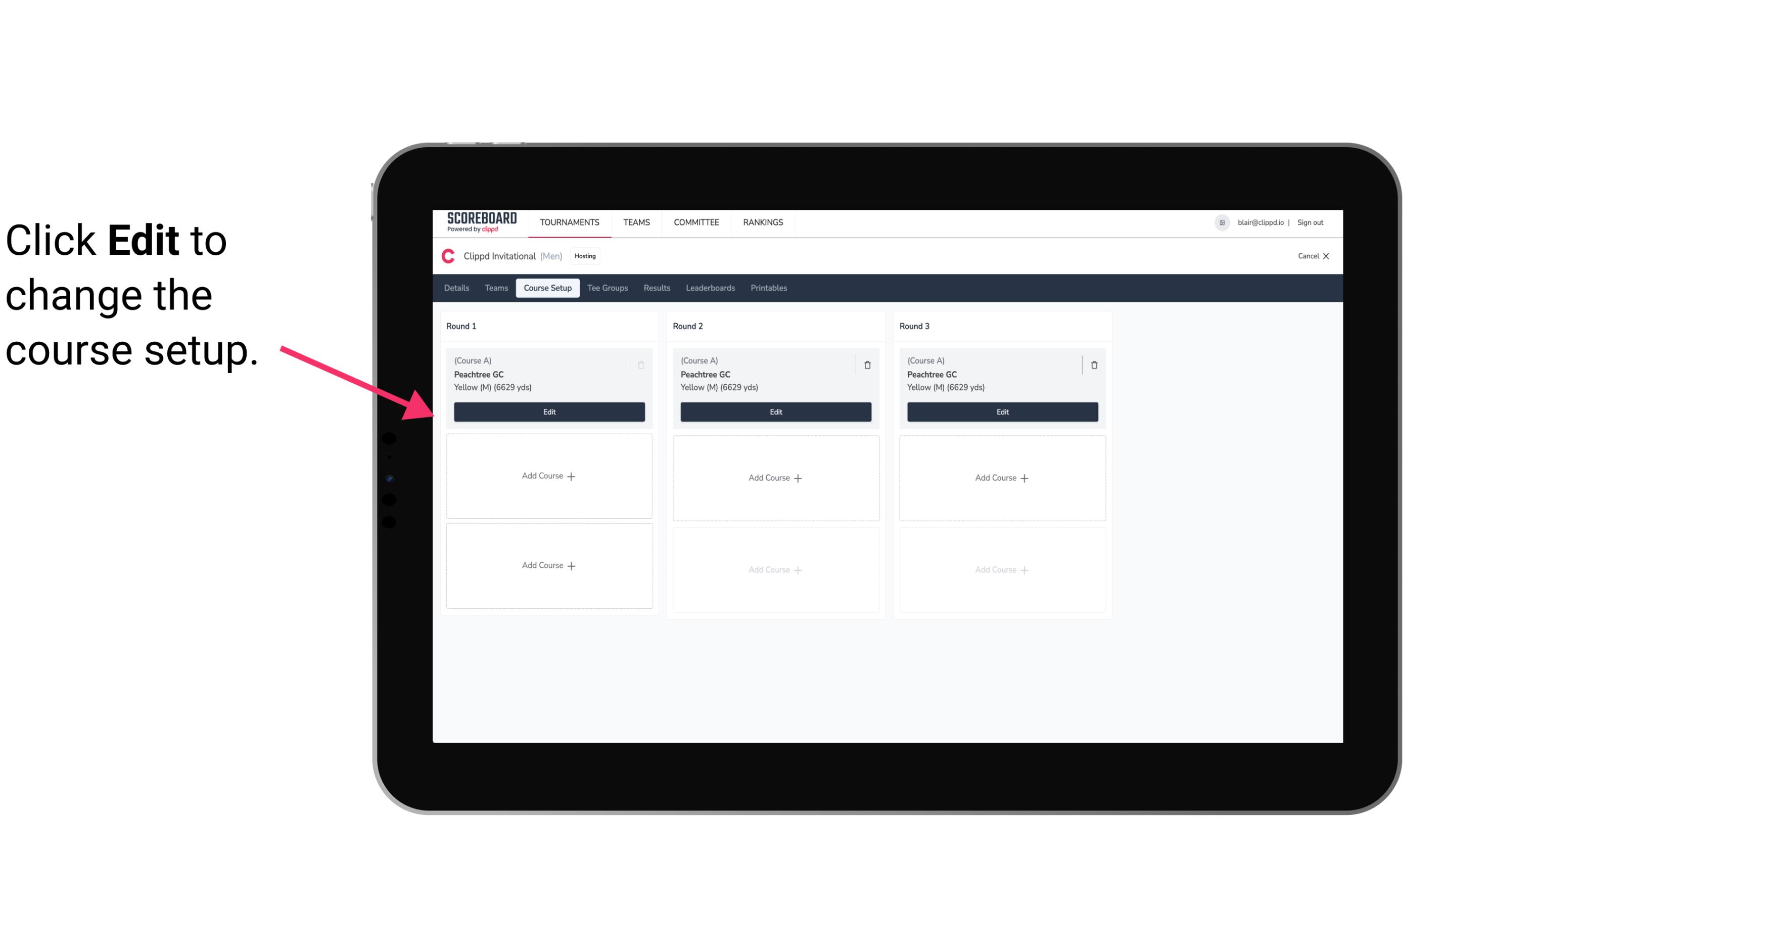Image resolution: width=1769 pixels, height=952 pixels.
Task: Click the Details tab
Action: (458, 287)
